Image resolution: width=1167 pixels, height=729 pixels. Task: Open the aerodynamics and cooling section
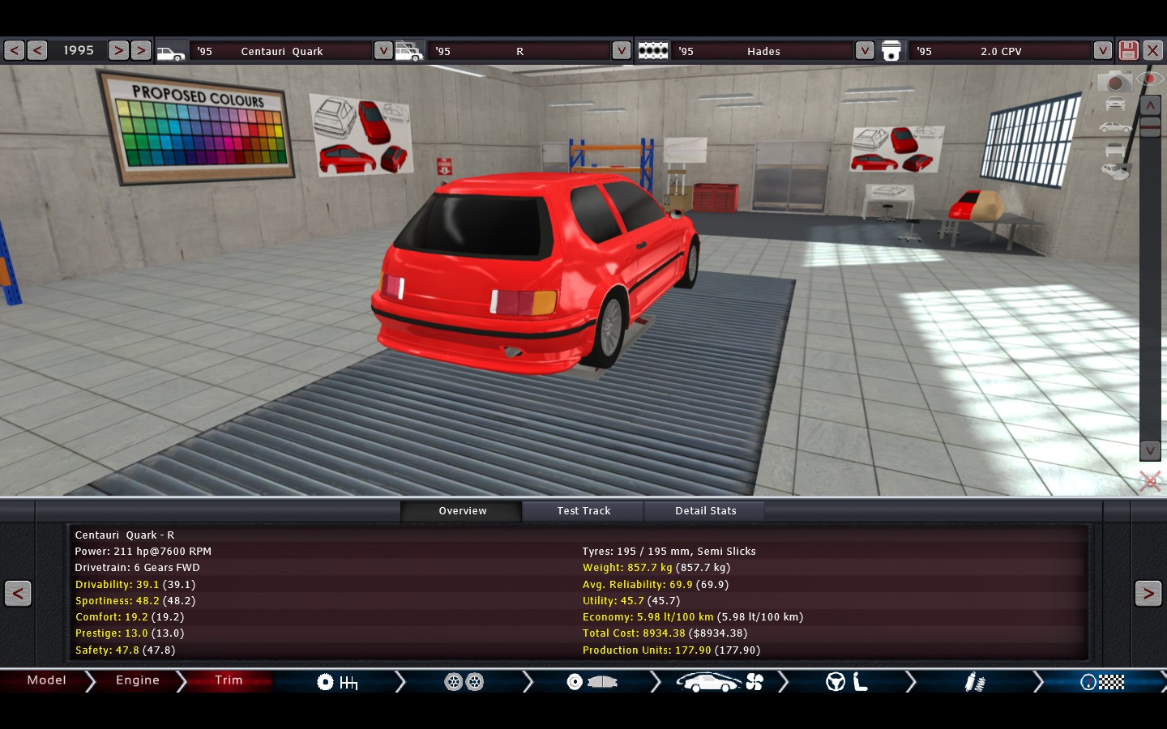click(720, 682)
